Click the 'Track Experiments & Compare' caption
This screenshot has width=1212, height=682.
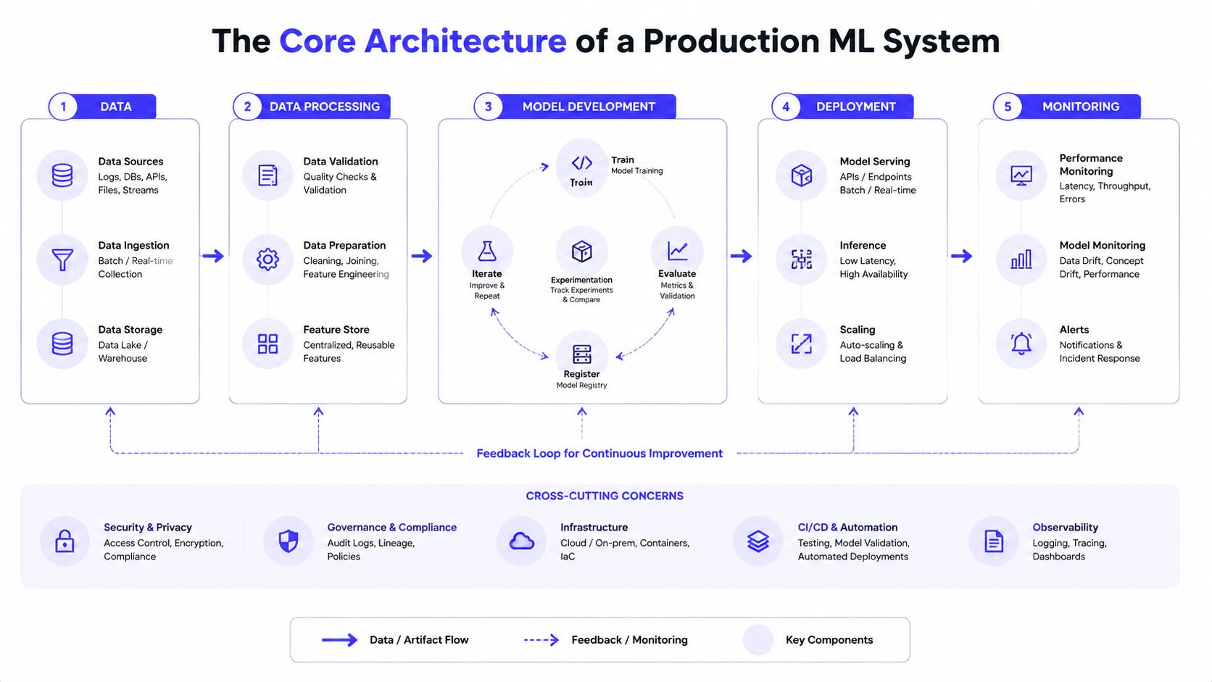pos(581,295)
